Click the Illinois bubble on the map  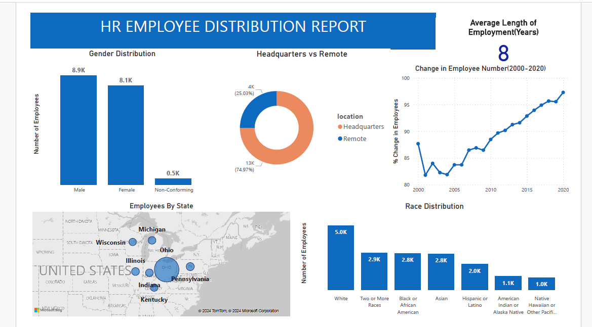pos(136,271)
